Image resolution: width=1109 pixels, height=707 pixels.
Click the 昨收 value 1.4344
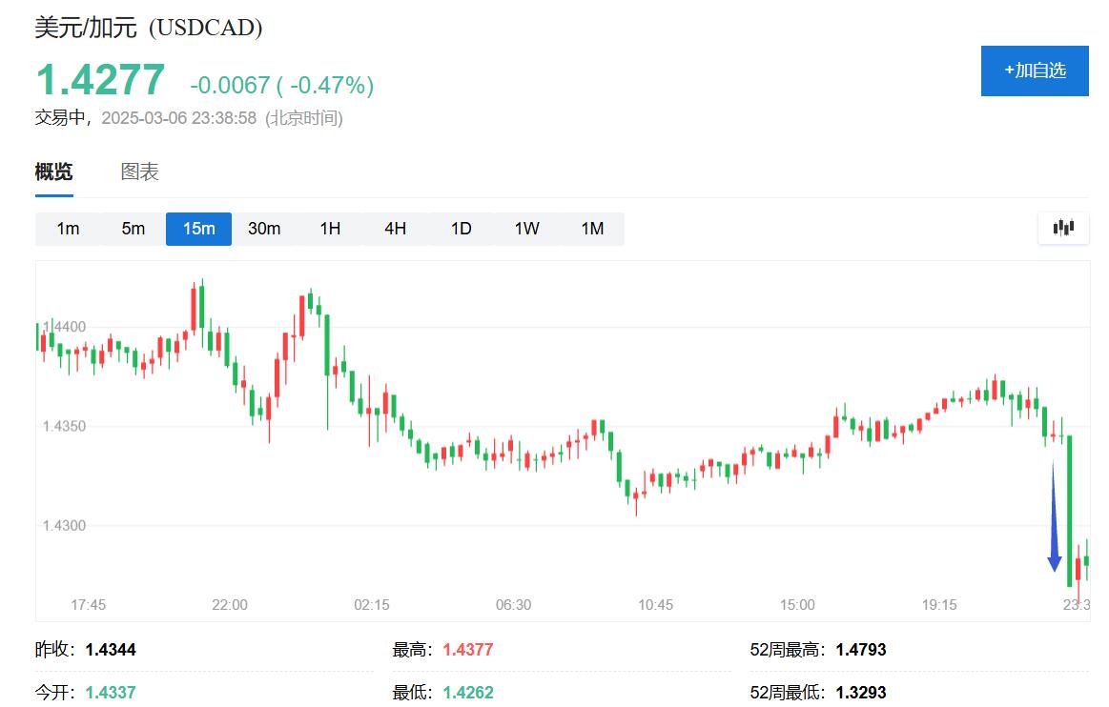[111, 650]
